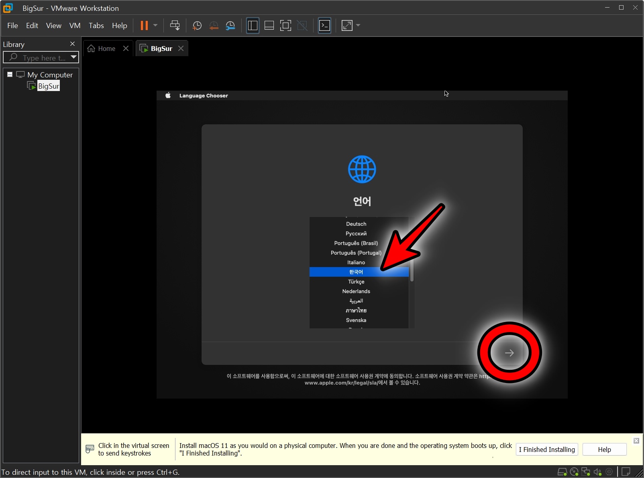The image size is (644, 478).
Task: Click the stretch guest display icon
Action: (347, 26)
